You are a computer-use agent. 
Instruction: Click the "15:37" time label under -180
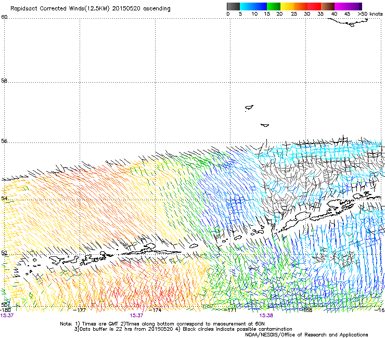click(7, 316)
